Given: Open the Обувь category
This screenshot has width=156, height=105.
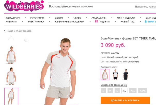Looking at the screenshot, I should point(77,18).
